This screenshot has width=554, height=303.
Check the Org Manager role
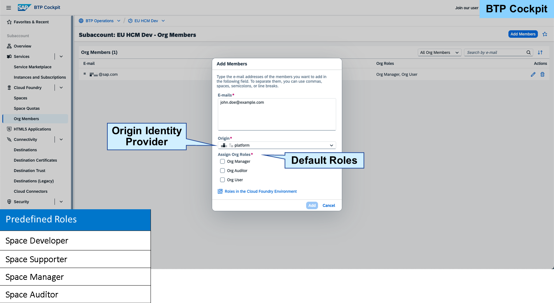[x=222, y=162]
